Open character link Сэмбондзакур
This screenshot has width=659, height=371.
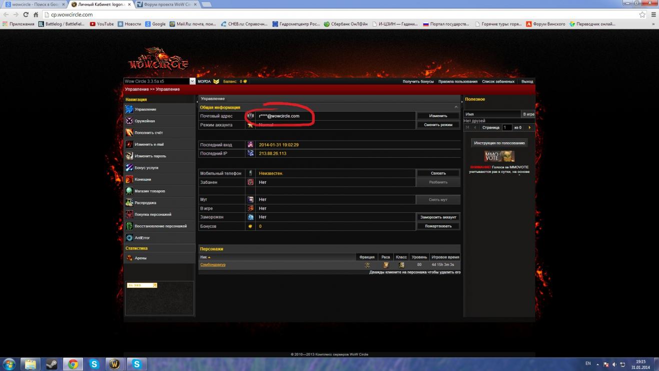(213, 265)
